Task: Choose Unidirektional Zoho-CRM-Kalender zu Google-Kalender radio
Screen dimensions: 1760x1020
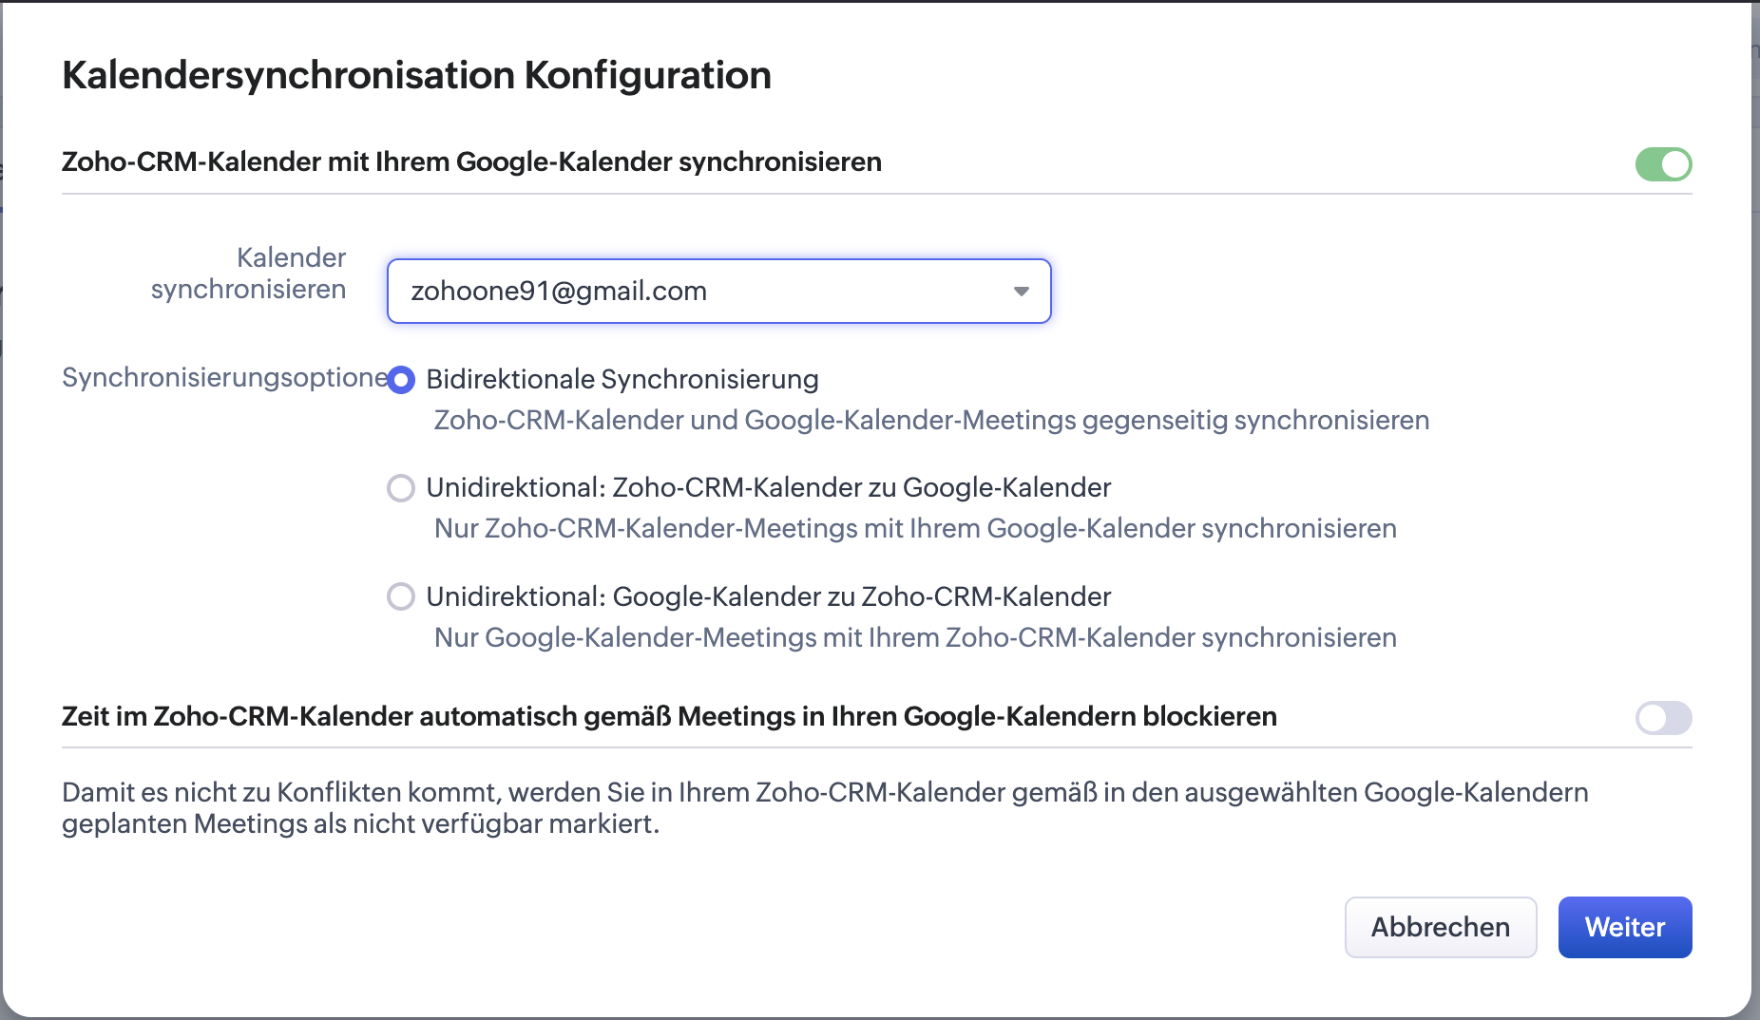Action: [x=401, y=488]
